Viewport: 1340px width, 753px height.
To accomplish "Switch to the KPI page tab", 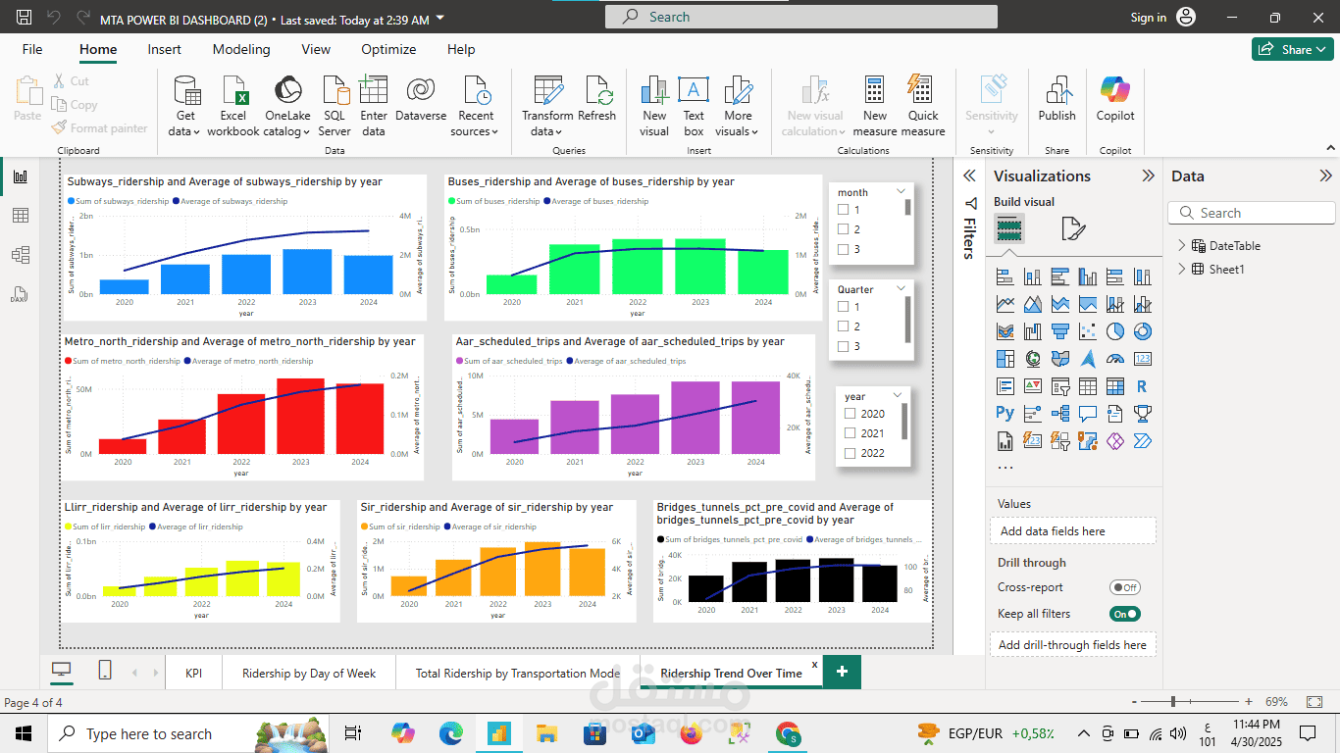I will click(193, 673).
